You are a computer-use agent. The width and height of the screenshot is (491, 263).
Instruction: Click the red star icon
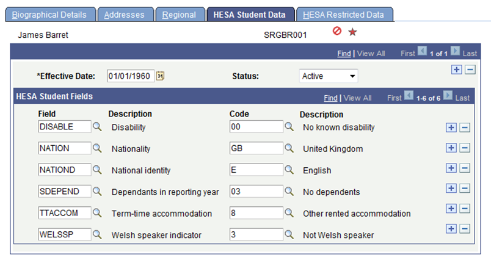352,32
